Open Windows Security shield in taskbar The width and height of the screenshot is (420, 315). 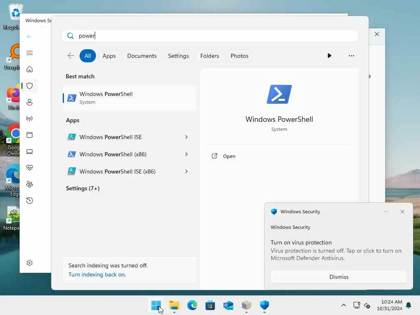point(265,305)
